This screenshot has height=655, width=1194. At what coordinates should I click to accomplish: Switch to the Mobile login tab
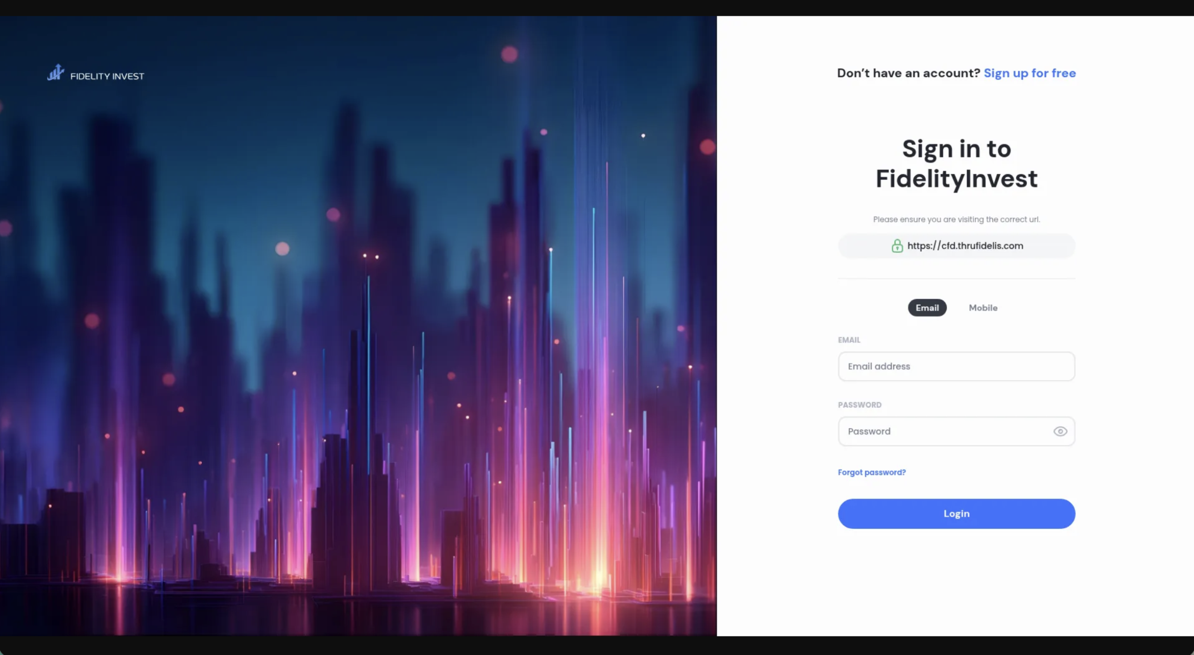point(983,308)
